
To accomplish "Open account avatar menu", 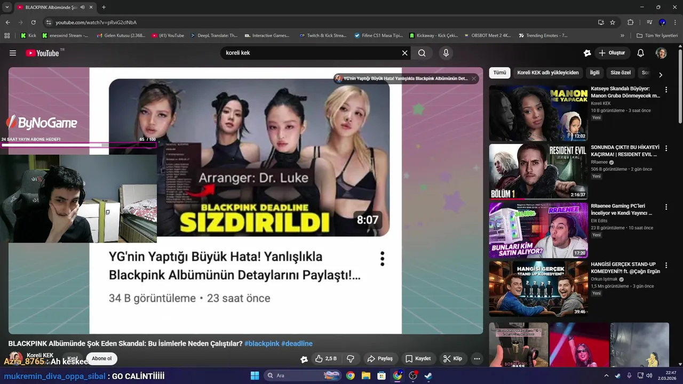I will tap(661, 53).
